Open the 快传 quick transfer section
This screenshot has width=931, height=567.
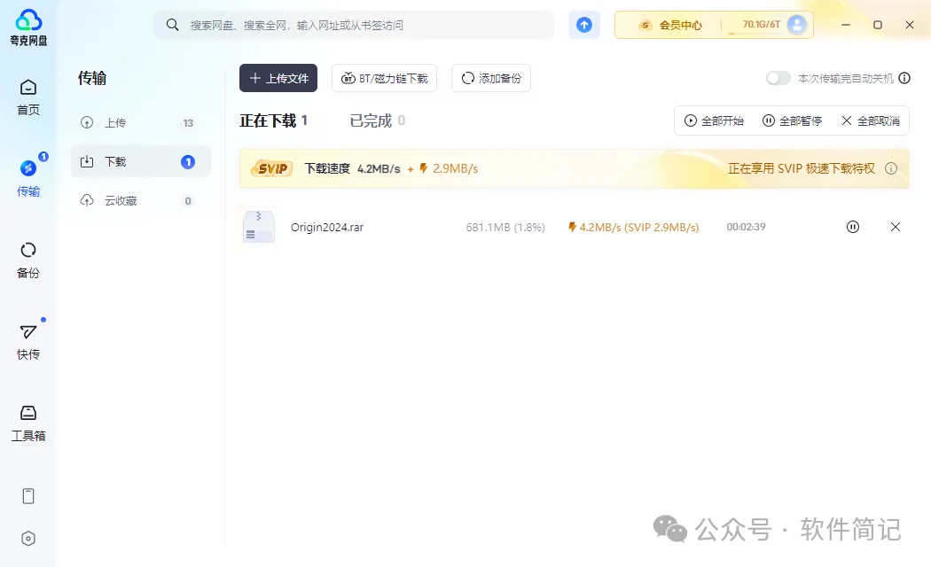[x=27, y=342]
